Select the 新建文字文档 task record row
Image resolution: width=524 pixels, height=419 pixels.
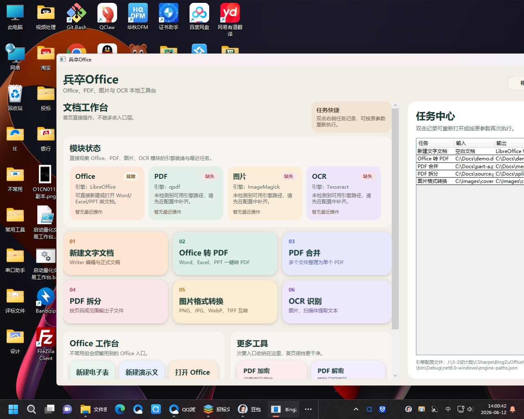coord(470,151)
